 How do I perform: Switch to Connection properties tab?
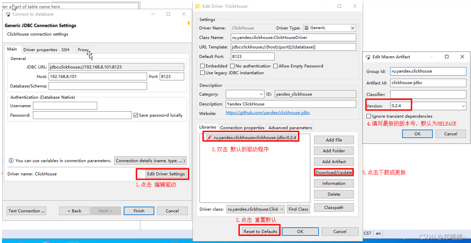point(242,128)
